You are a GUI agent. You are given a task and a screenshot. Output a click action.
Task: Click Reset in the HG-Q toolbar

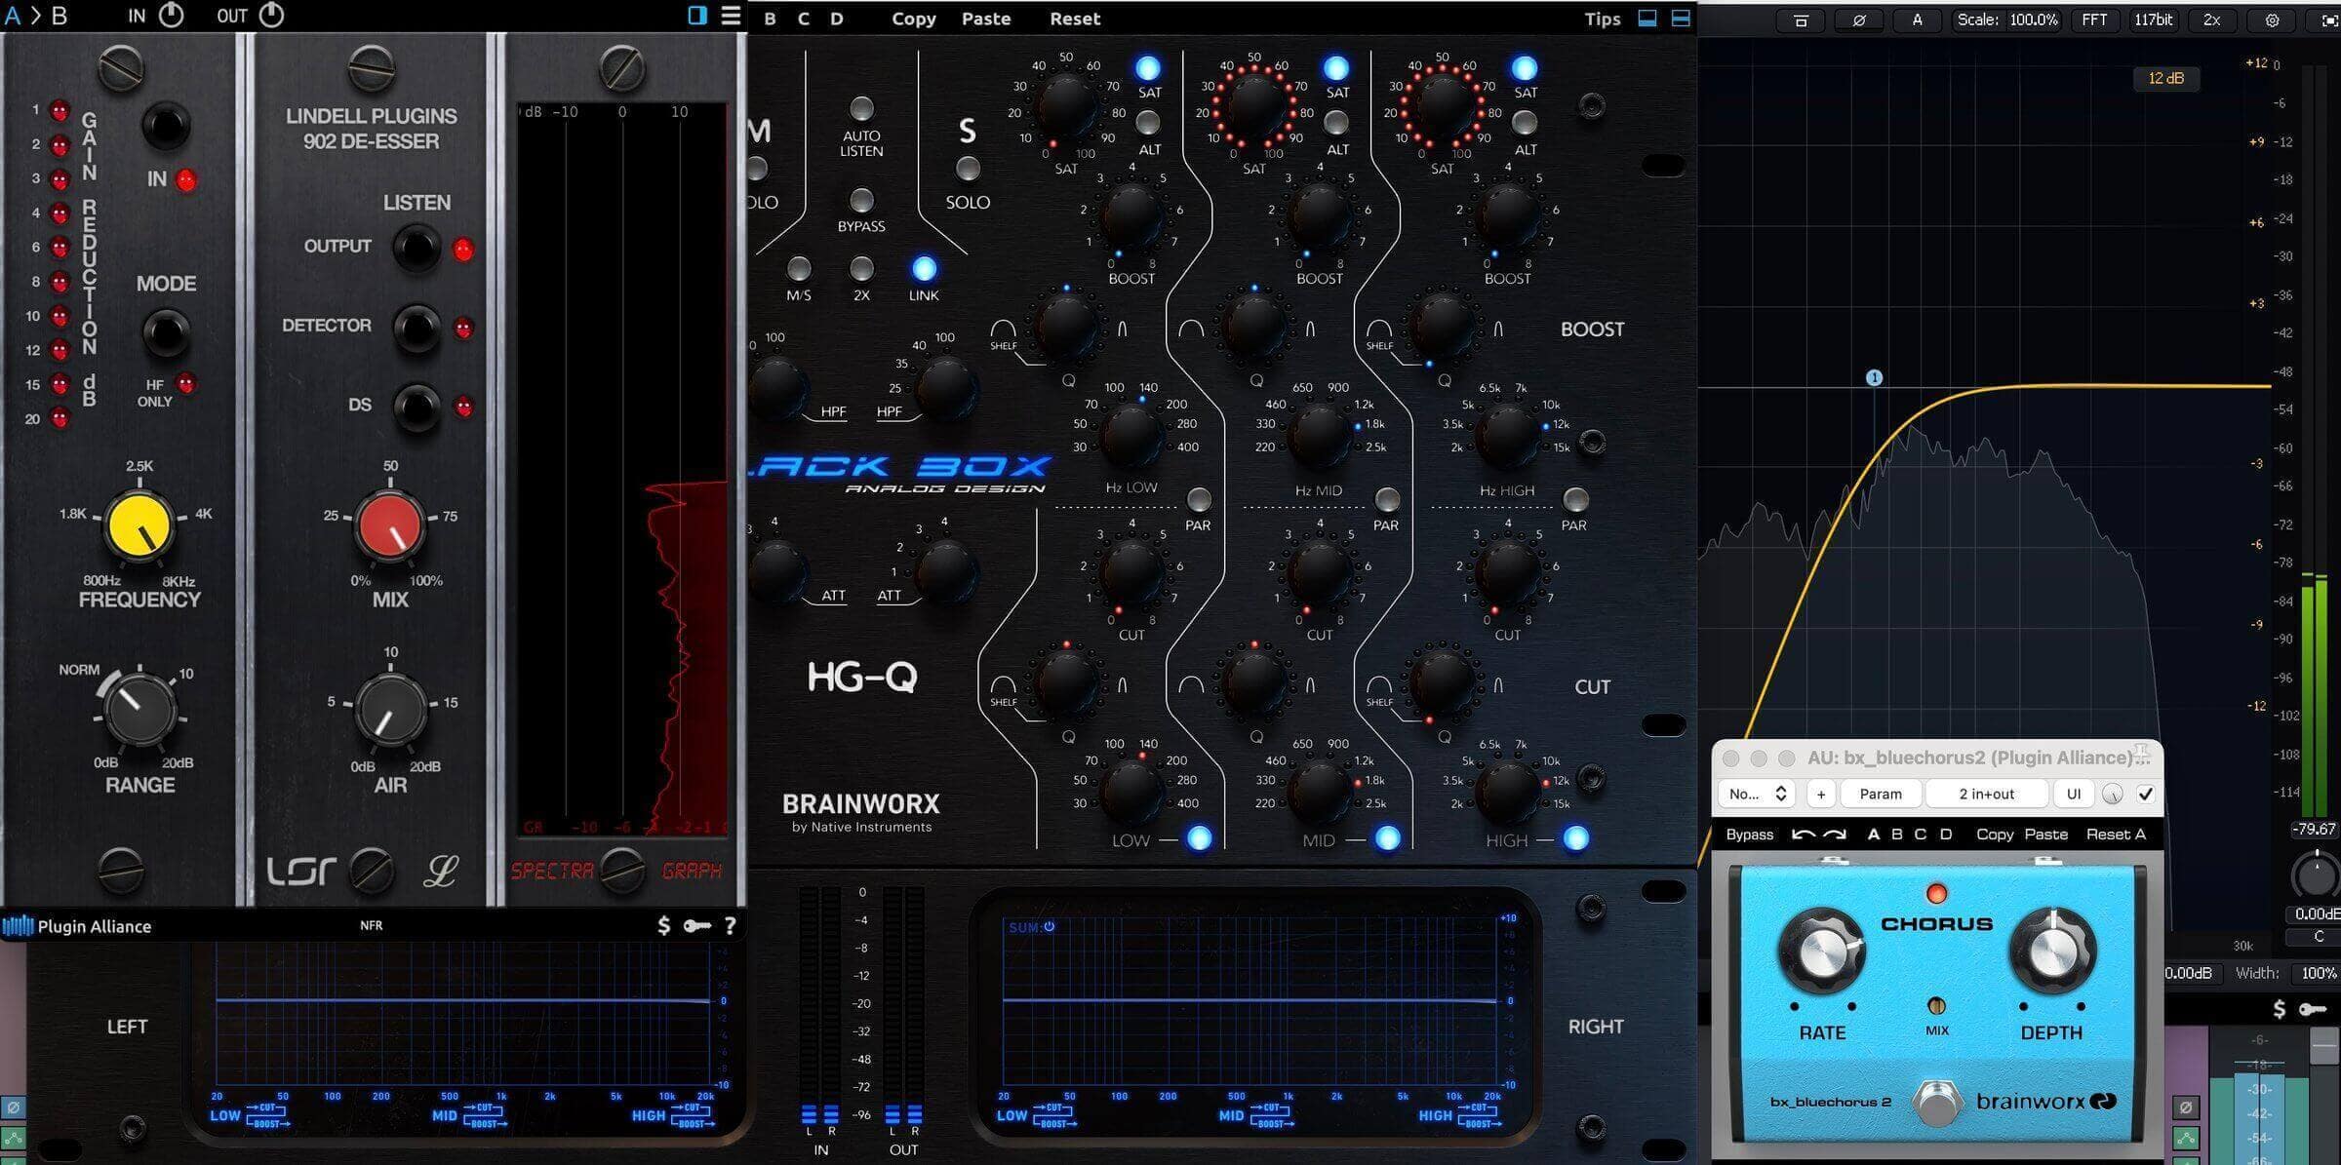point(1075,19)
